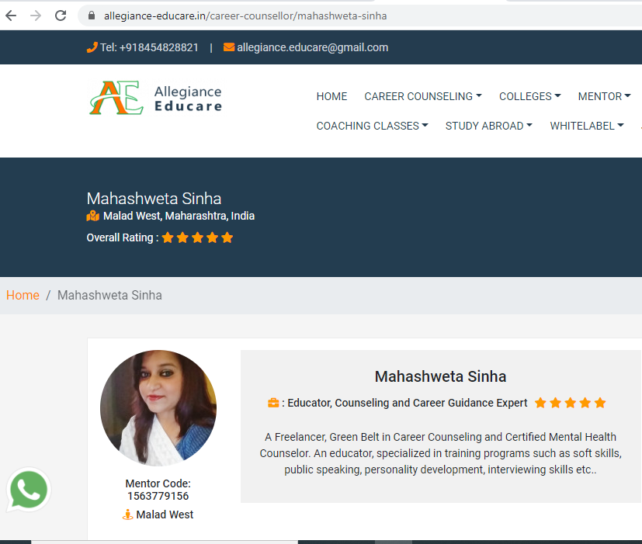Click the Home breadcrumb link
This screenshot has width=642, height=544.
point(23,295)
